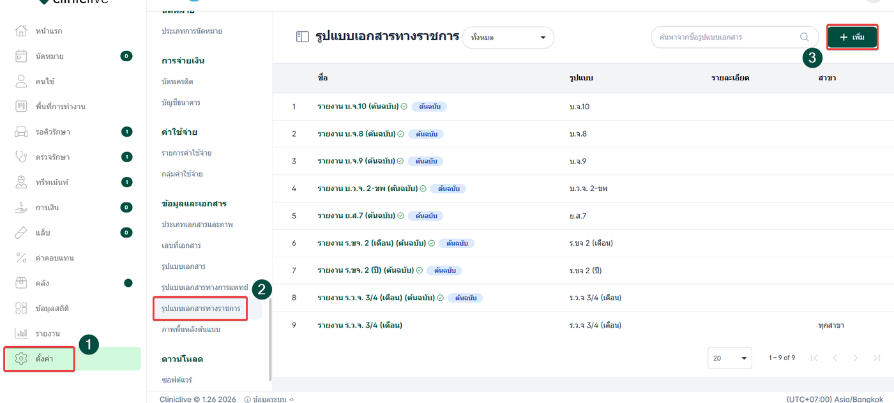Click the green เพิ่ม button

coord(852,37)
